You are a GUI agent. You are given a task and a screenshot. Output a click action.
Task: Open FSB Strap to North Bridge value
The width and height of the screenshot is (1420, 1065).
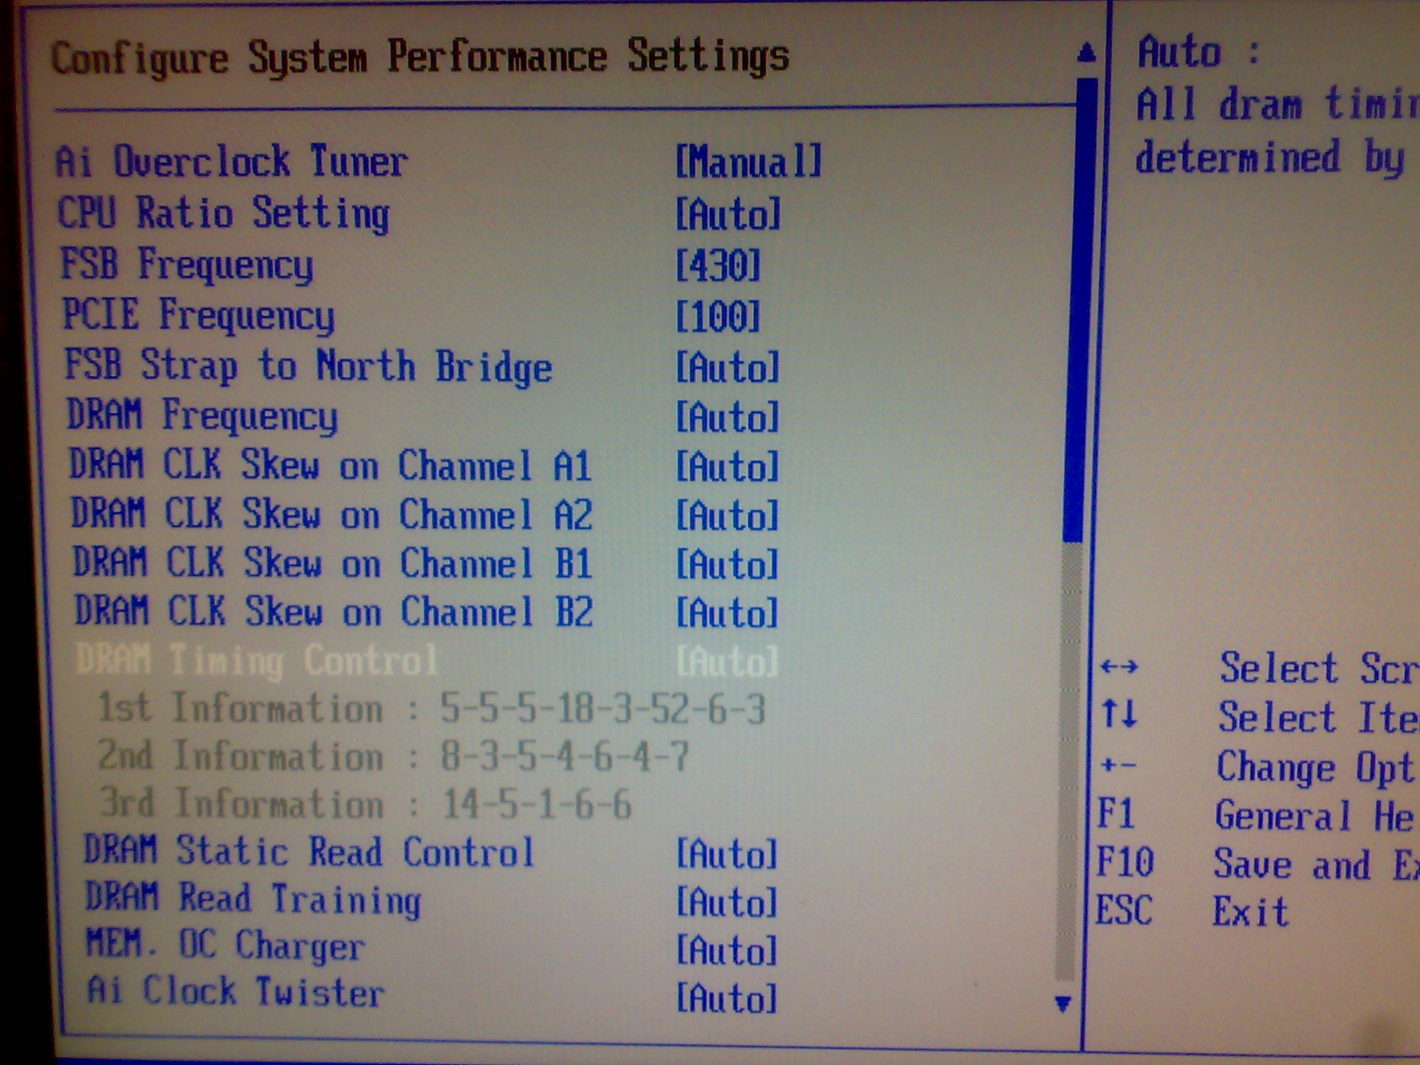pyautogui.click(x=727, y=367)
